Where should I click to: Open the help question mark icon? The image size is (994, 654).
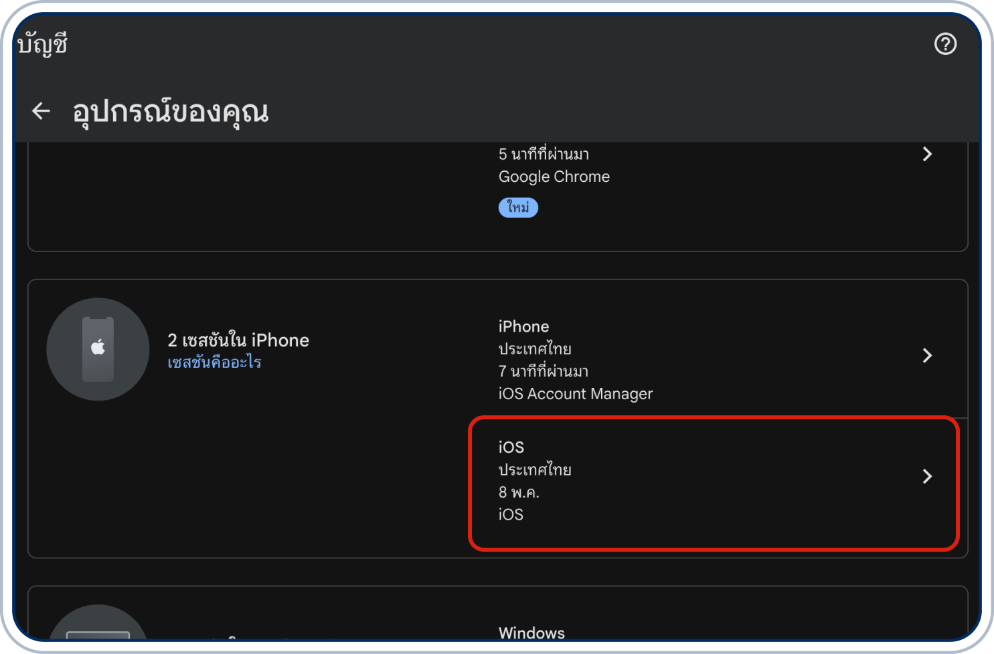pos(945,44)
